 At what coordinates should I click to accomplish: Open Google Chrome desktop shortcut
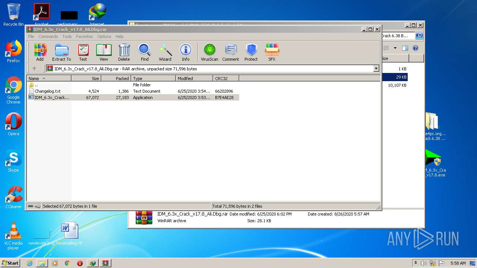[x=13, y=90]
